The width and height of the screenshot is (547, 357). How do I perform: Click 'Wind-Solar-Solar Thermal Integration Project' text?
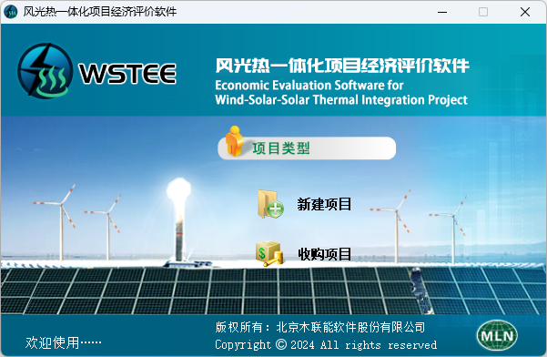(x=341, y=100)
